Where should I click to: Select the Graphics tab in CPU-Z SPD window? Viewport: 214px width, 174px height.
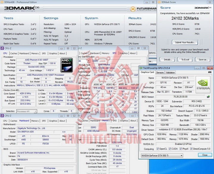124,53
